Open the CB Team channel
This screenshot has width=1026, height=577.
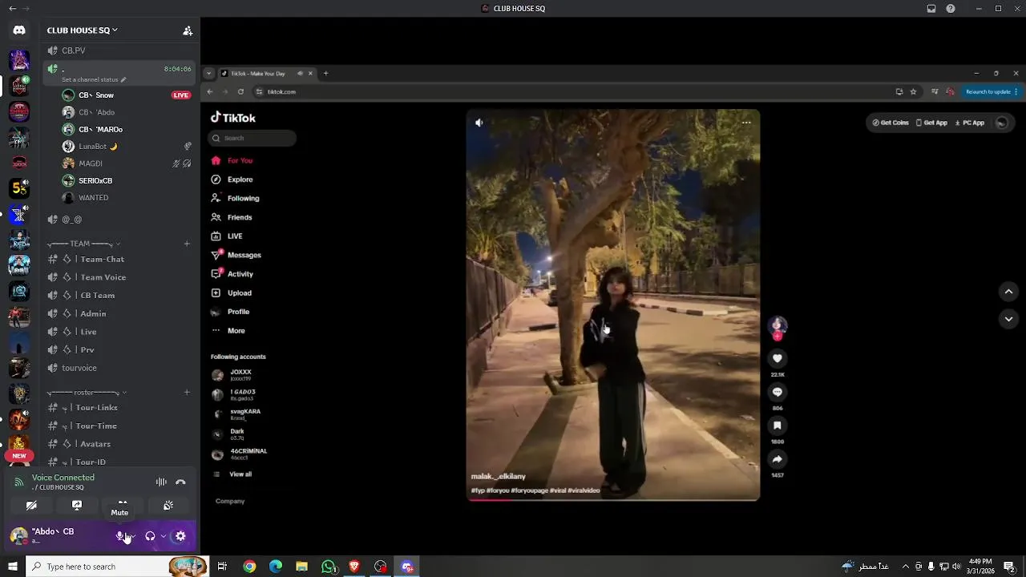point(119,295)
